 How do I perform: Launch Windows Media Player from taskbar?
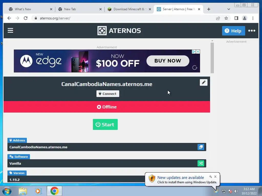pos(38,191)
